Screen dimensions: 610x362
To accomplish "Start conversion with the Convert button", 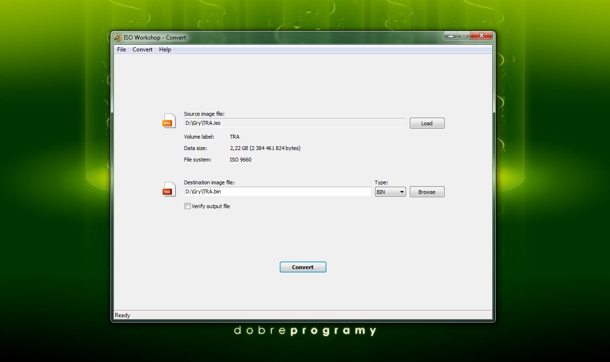I will (303, 267).
